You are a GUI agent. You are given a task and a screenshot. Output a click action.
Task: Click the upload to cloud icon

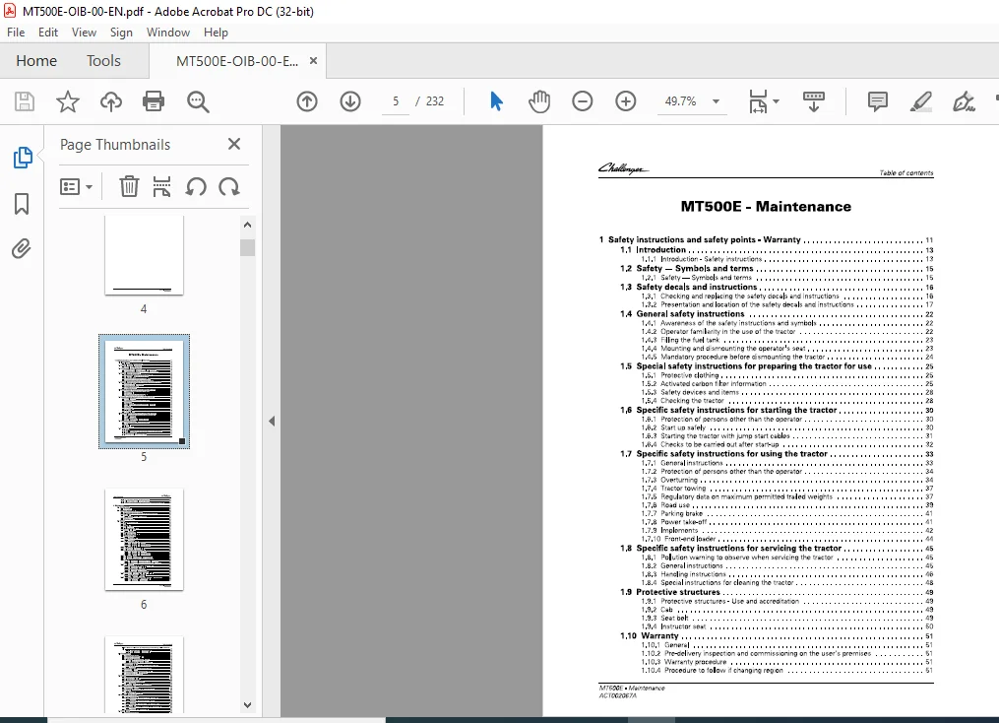pyautogui.click(x=111, y=101)
